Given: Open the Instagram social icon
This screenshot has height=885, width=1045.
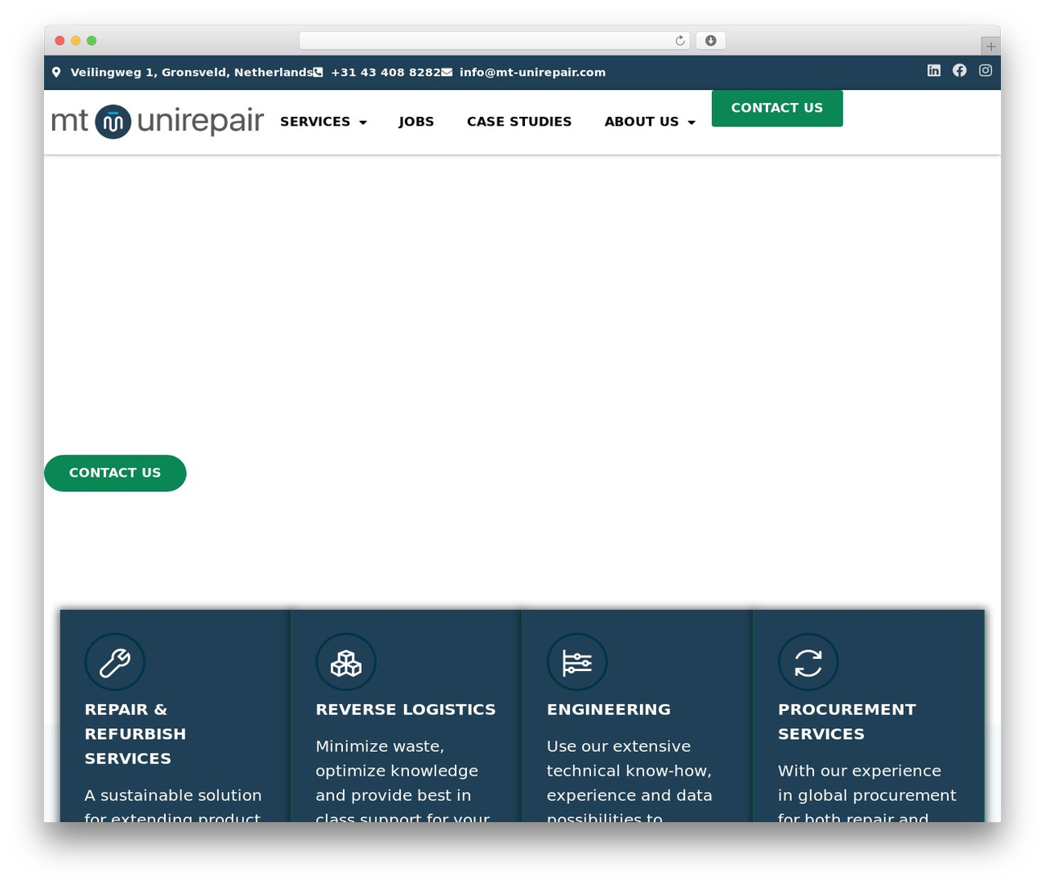Looking at the screenshot, I should tap(985, 70).
